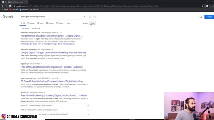Click the Google logo

point(8,17)
